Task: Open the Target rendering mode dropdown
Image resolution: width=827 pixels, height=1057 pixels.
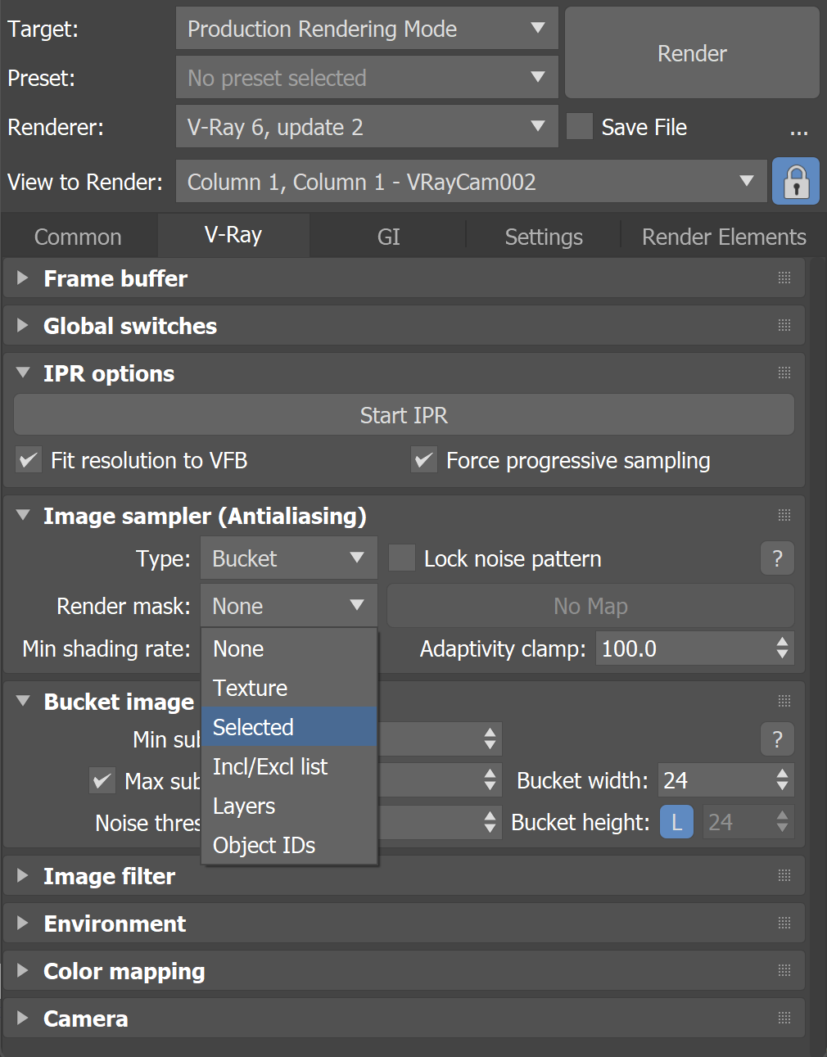Action: point(366,29)
